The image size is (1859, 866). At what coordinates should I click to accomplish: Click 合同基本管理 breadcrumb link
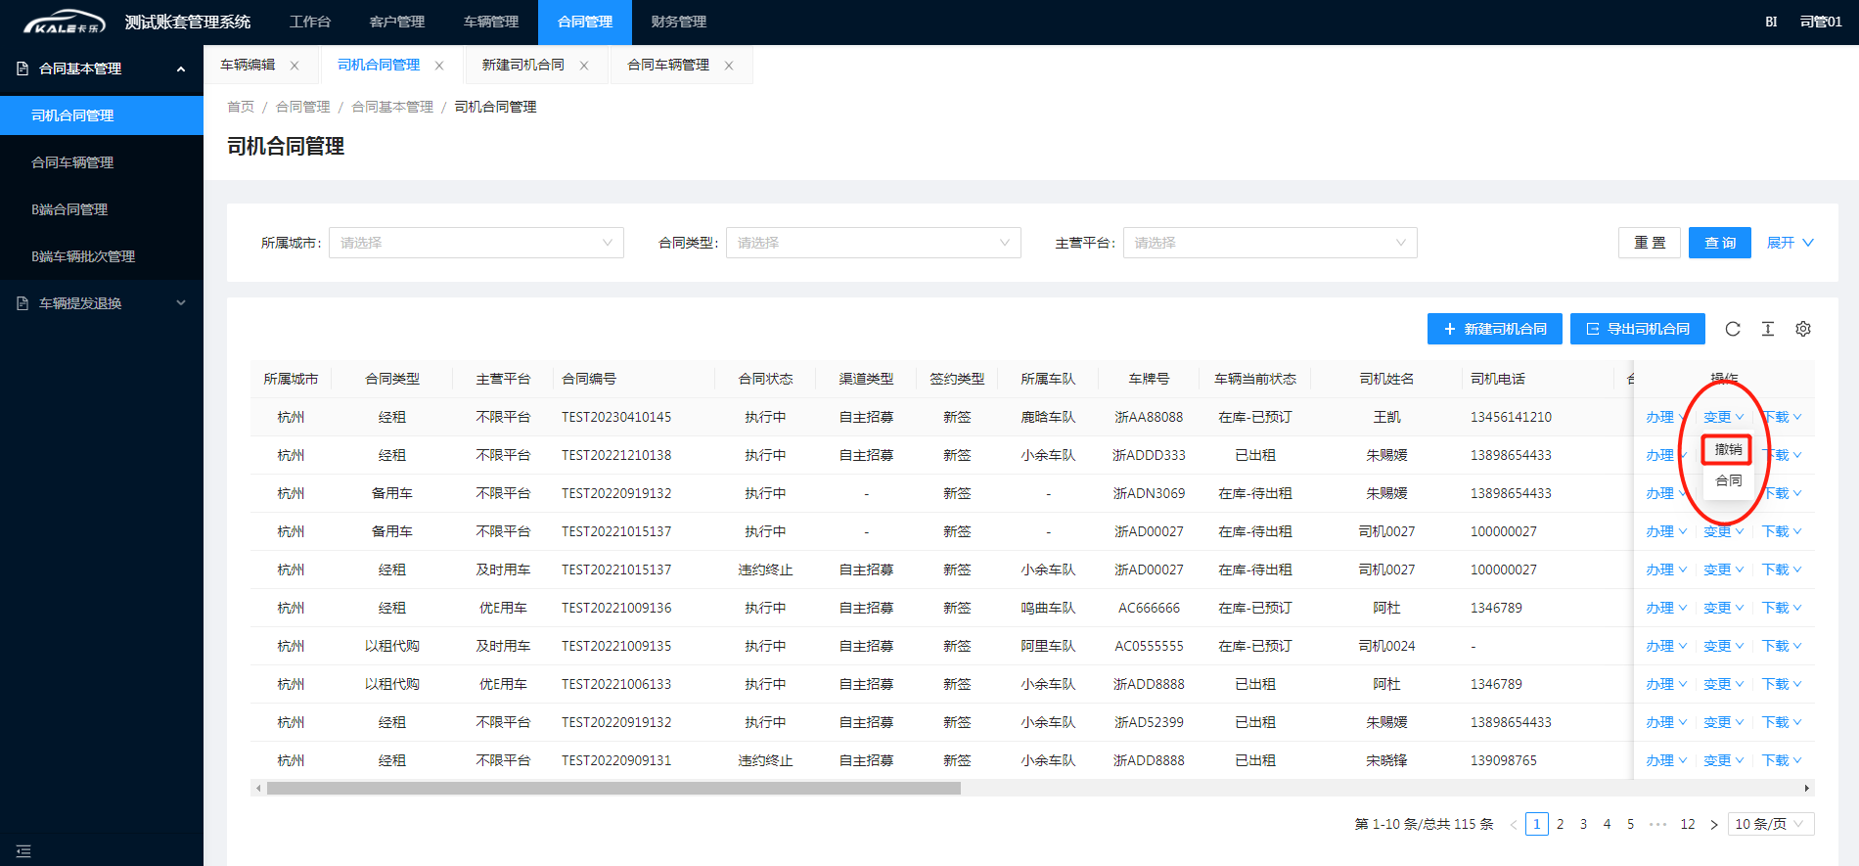[x=392, y=107]
